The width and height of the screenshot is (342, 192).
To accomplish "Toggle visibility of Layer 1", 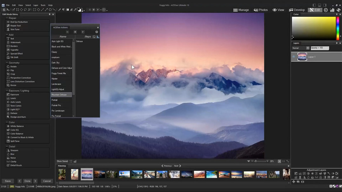I will 294,57.
